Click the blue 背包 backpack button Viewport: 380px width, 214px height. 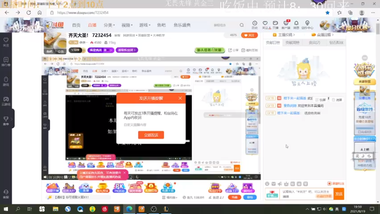tap(250, 197)
